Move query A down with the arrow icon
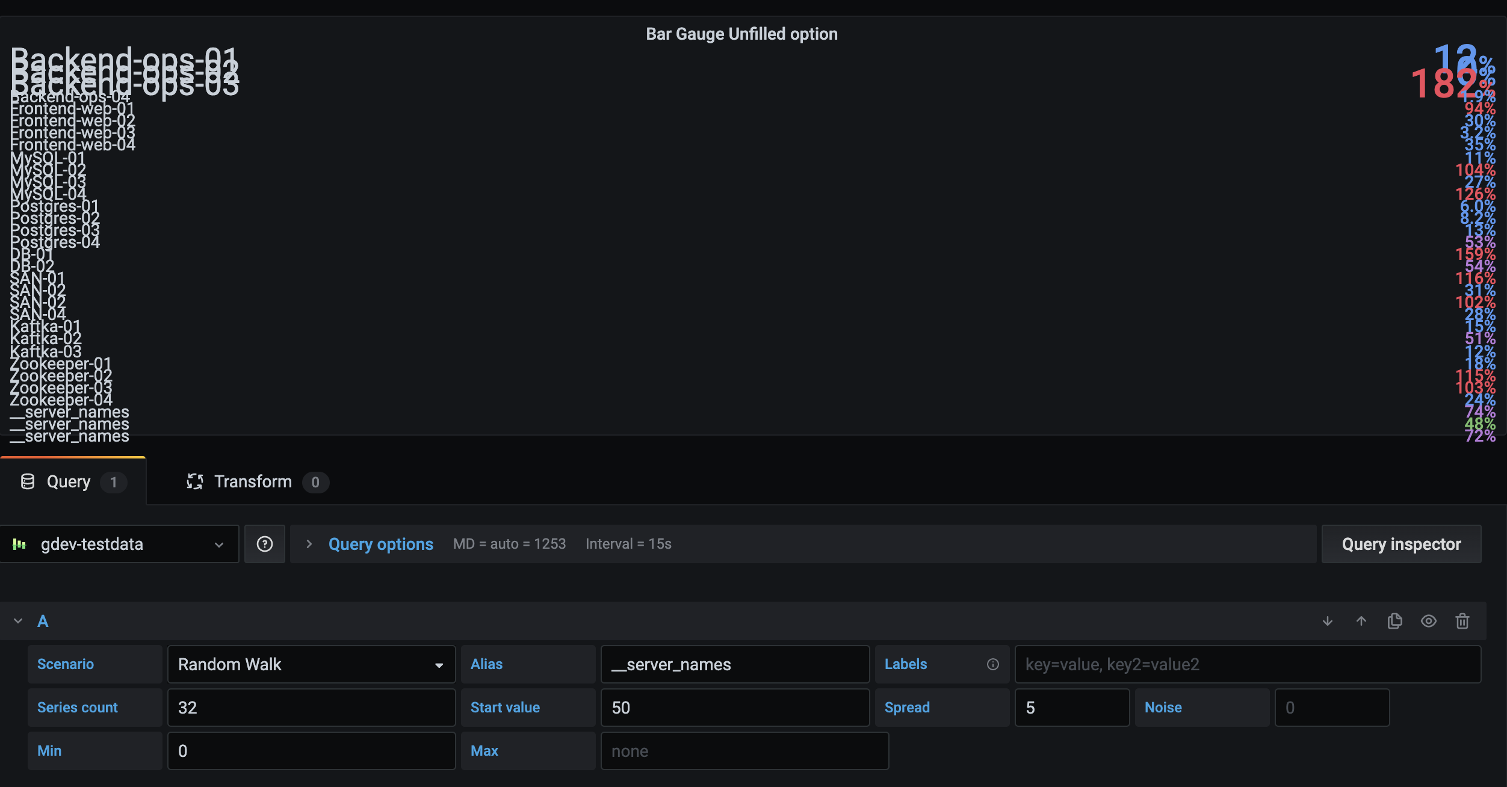Screen dimensions: 1507x787 [x=1328, y=621]
